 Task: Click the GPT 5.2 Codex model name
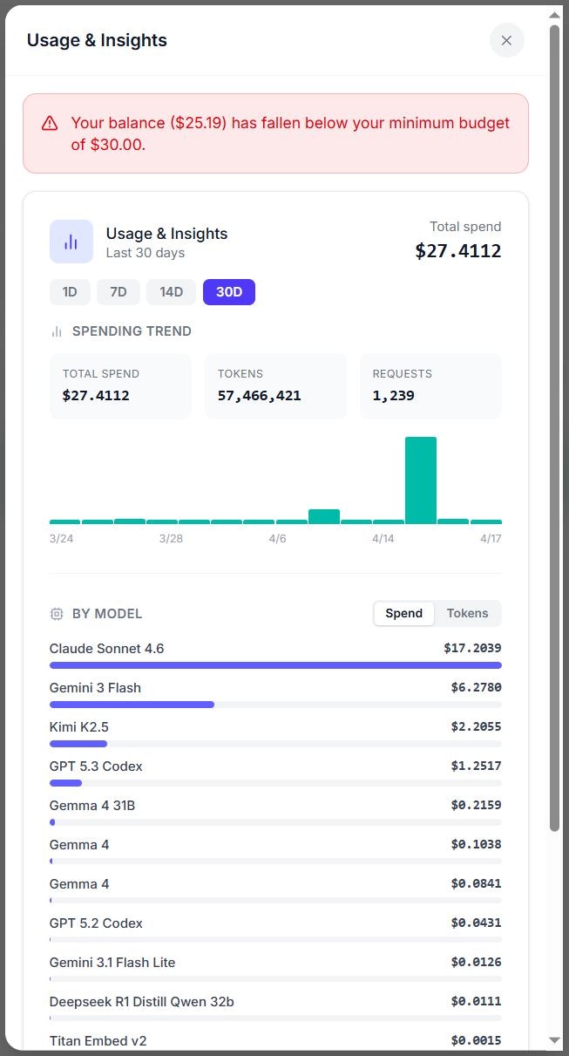point(96,923)
